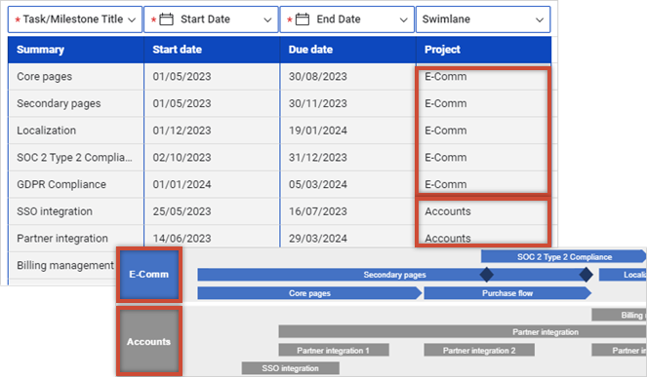Image resolution: width=647 pixels, height=377 pixels.
Task: Open the End Date mapping dropdown
Action: coord(347,19)
